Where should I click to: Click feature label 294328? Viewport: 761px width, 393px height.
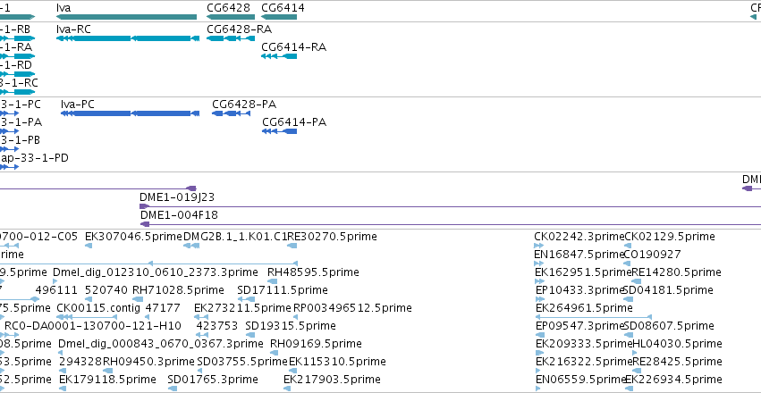80,362
